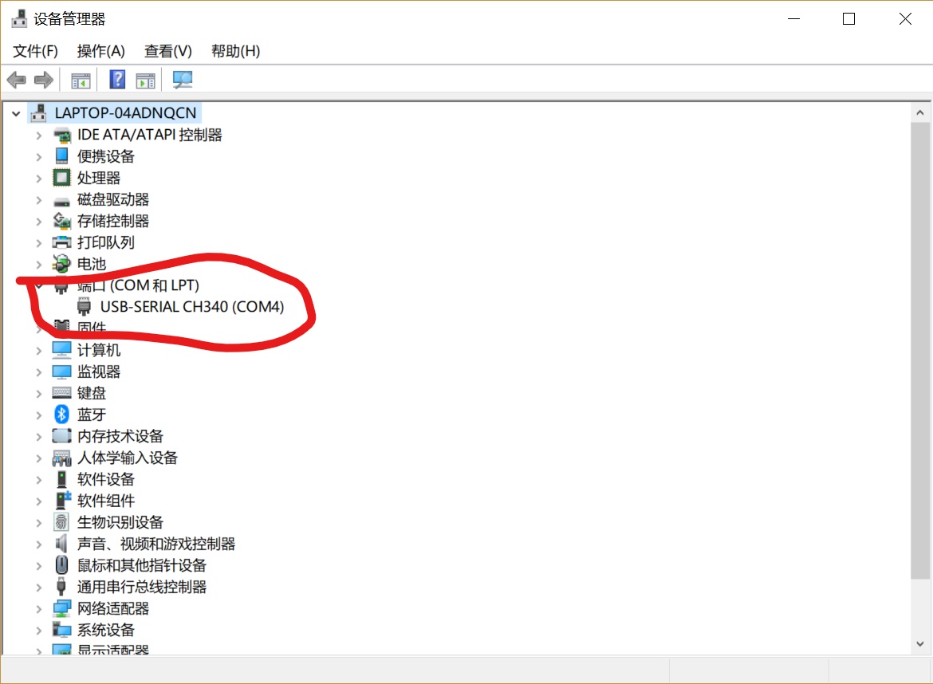Screen dimensions: 933x684
Task: Expand the 通用串行总线控制器 category
Action: (37, 586)
